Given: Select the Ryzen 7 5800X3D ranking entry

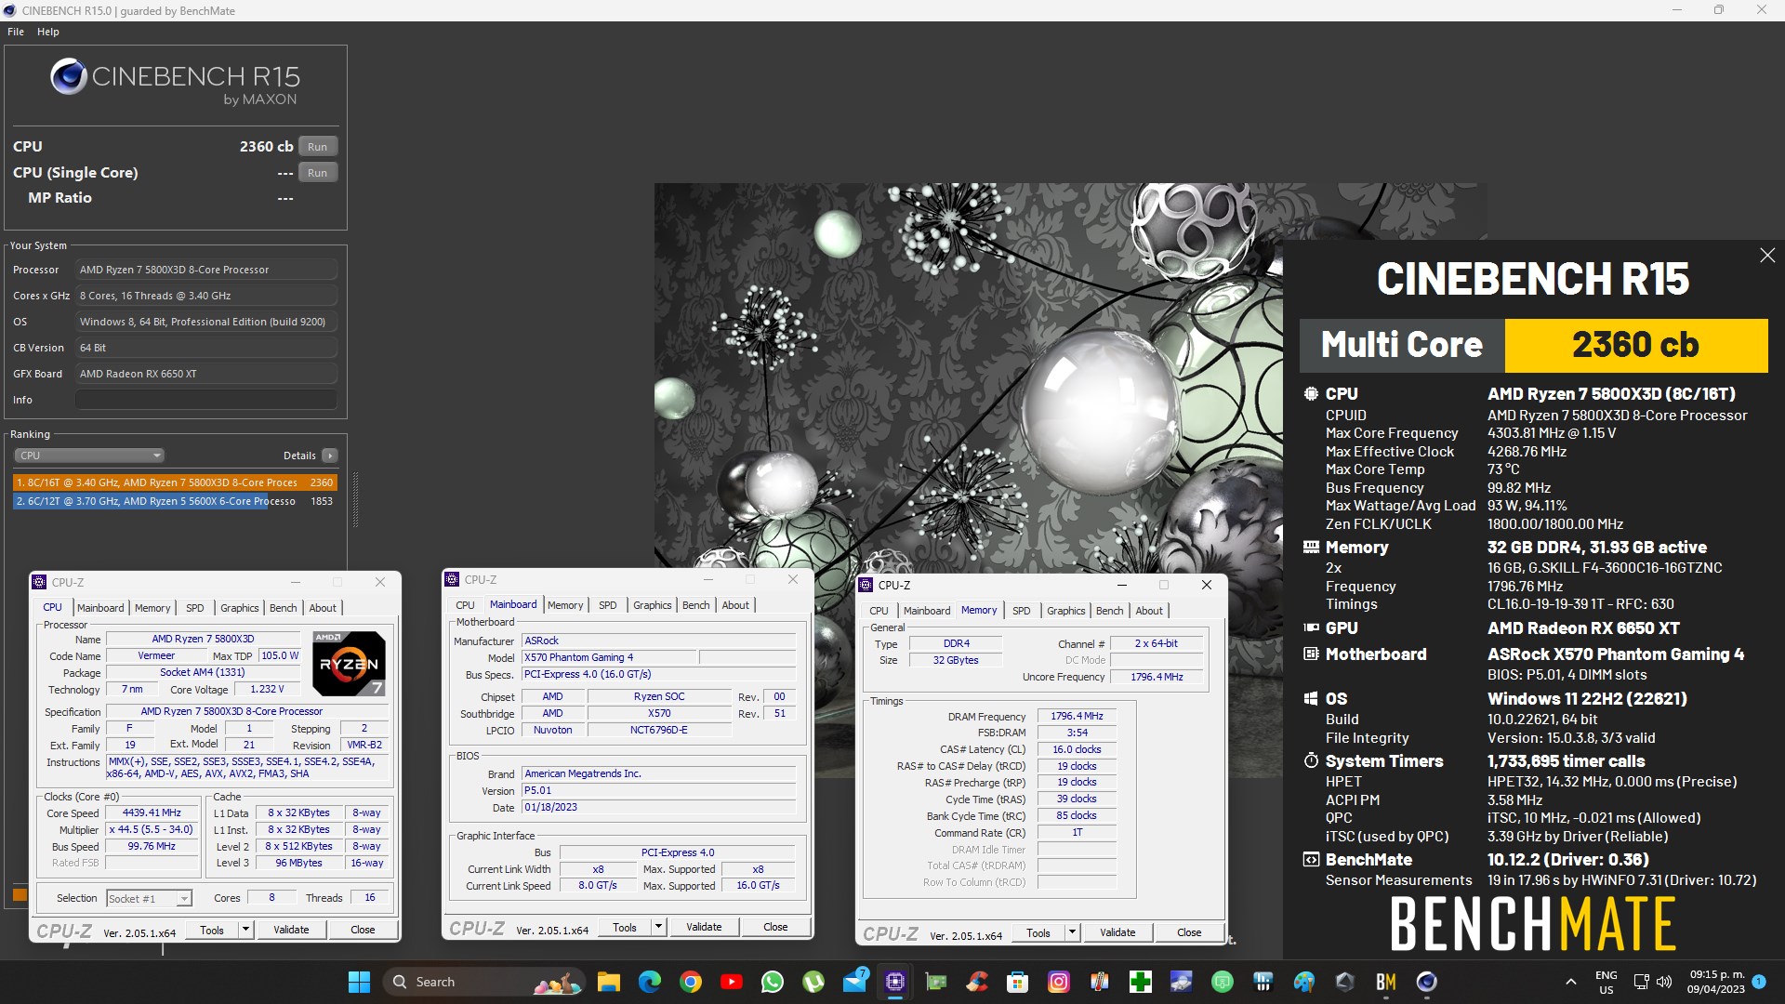Looking at the screenshot, I should [x=175, y=482].
